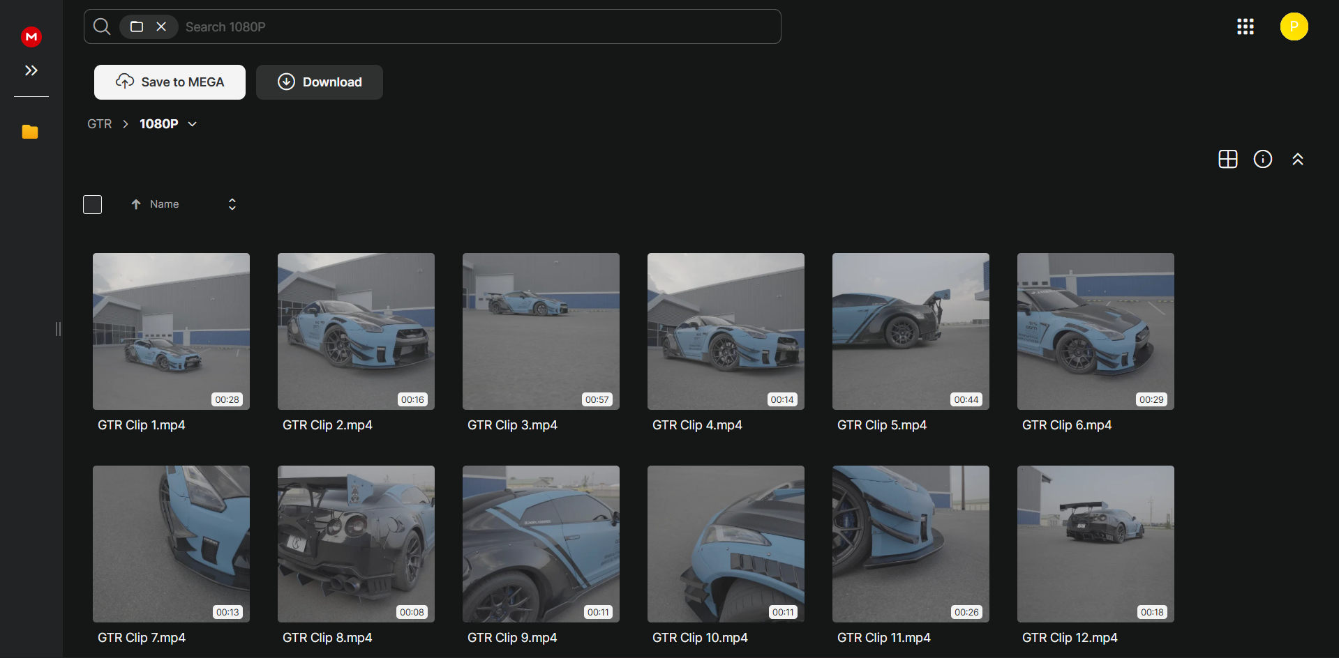Select the file name GTR Clip 2.mp4
The width and height of the screenshot is (1339, 658).
click(327, 425)
